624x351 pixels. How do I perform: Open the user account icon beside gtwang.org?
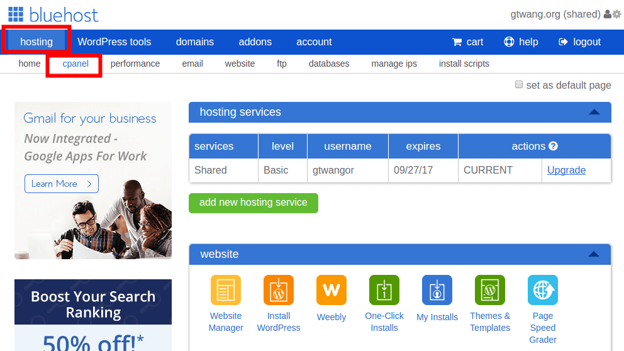click(x=607, y=14)
